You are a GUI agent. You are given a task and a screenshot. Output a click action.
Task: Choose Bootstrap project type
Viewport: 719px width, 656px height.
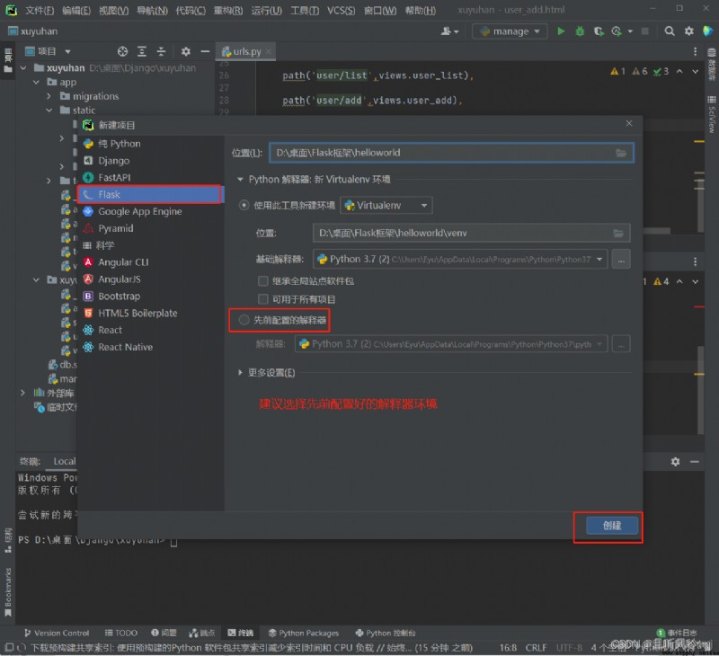pos(150,297)
